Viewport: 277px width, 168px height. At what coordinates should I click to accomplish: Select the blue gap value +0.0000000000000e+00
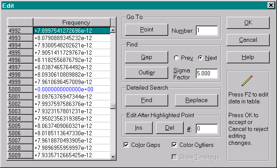click(72, 89)
